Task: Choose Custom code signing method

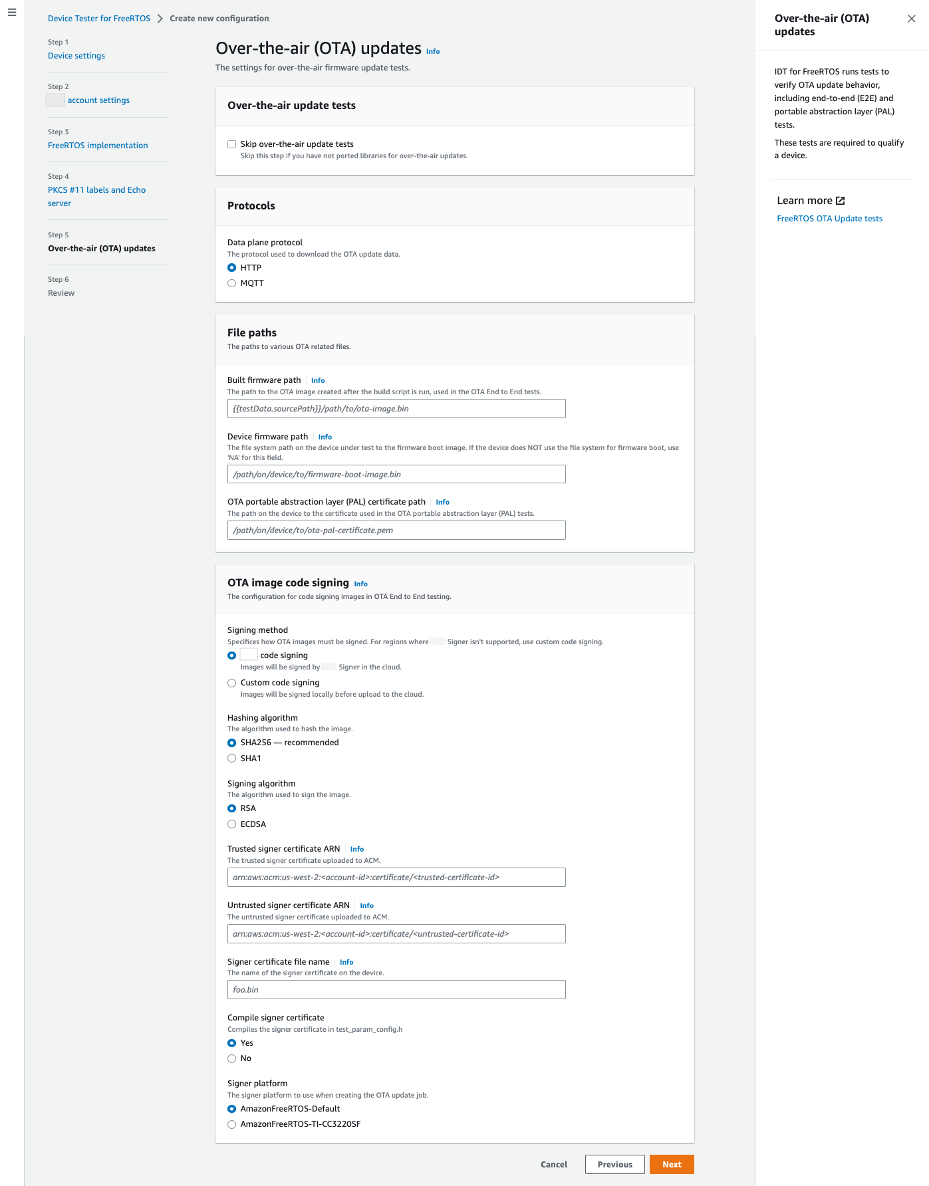Action: (x=232, y=683)
